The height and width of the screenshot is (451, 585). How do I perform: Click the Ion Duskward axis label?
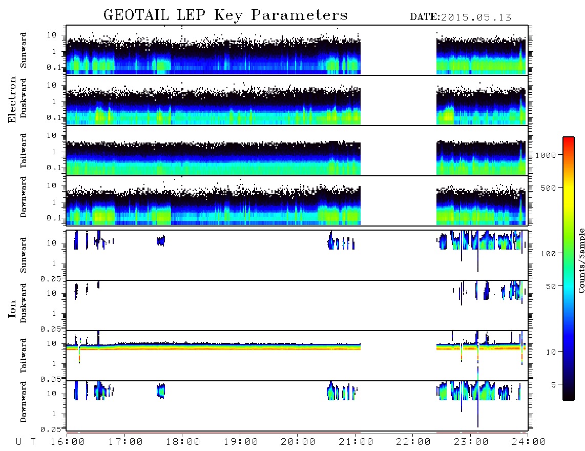click(24, 303)
